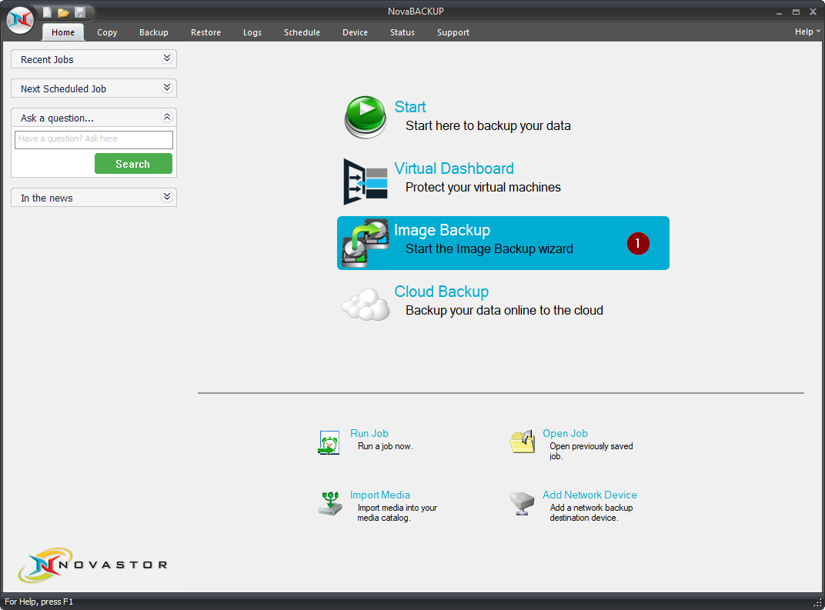Click the In the news header text
The width and height of the screenshot is (825, 610).
pyautogui.click(x=47, y=198)
